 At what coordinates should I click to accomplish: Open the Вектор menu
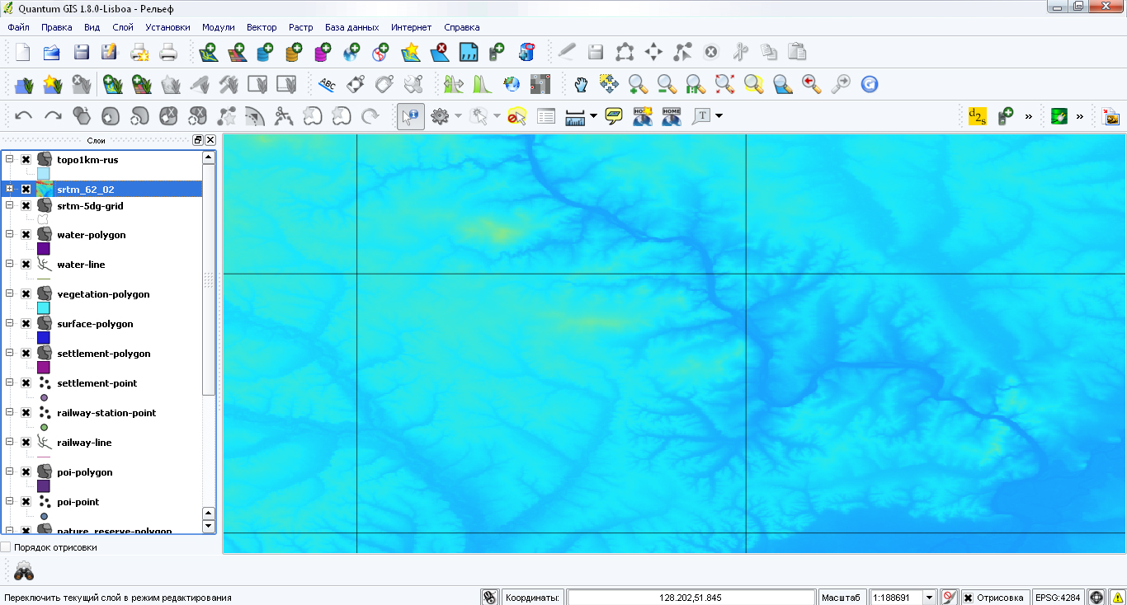point(262,27)
